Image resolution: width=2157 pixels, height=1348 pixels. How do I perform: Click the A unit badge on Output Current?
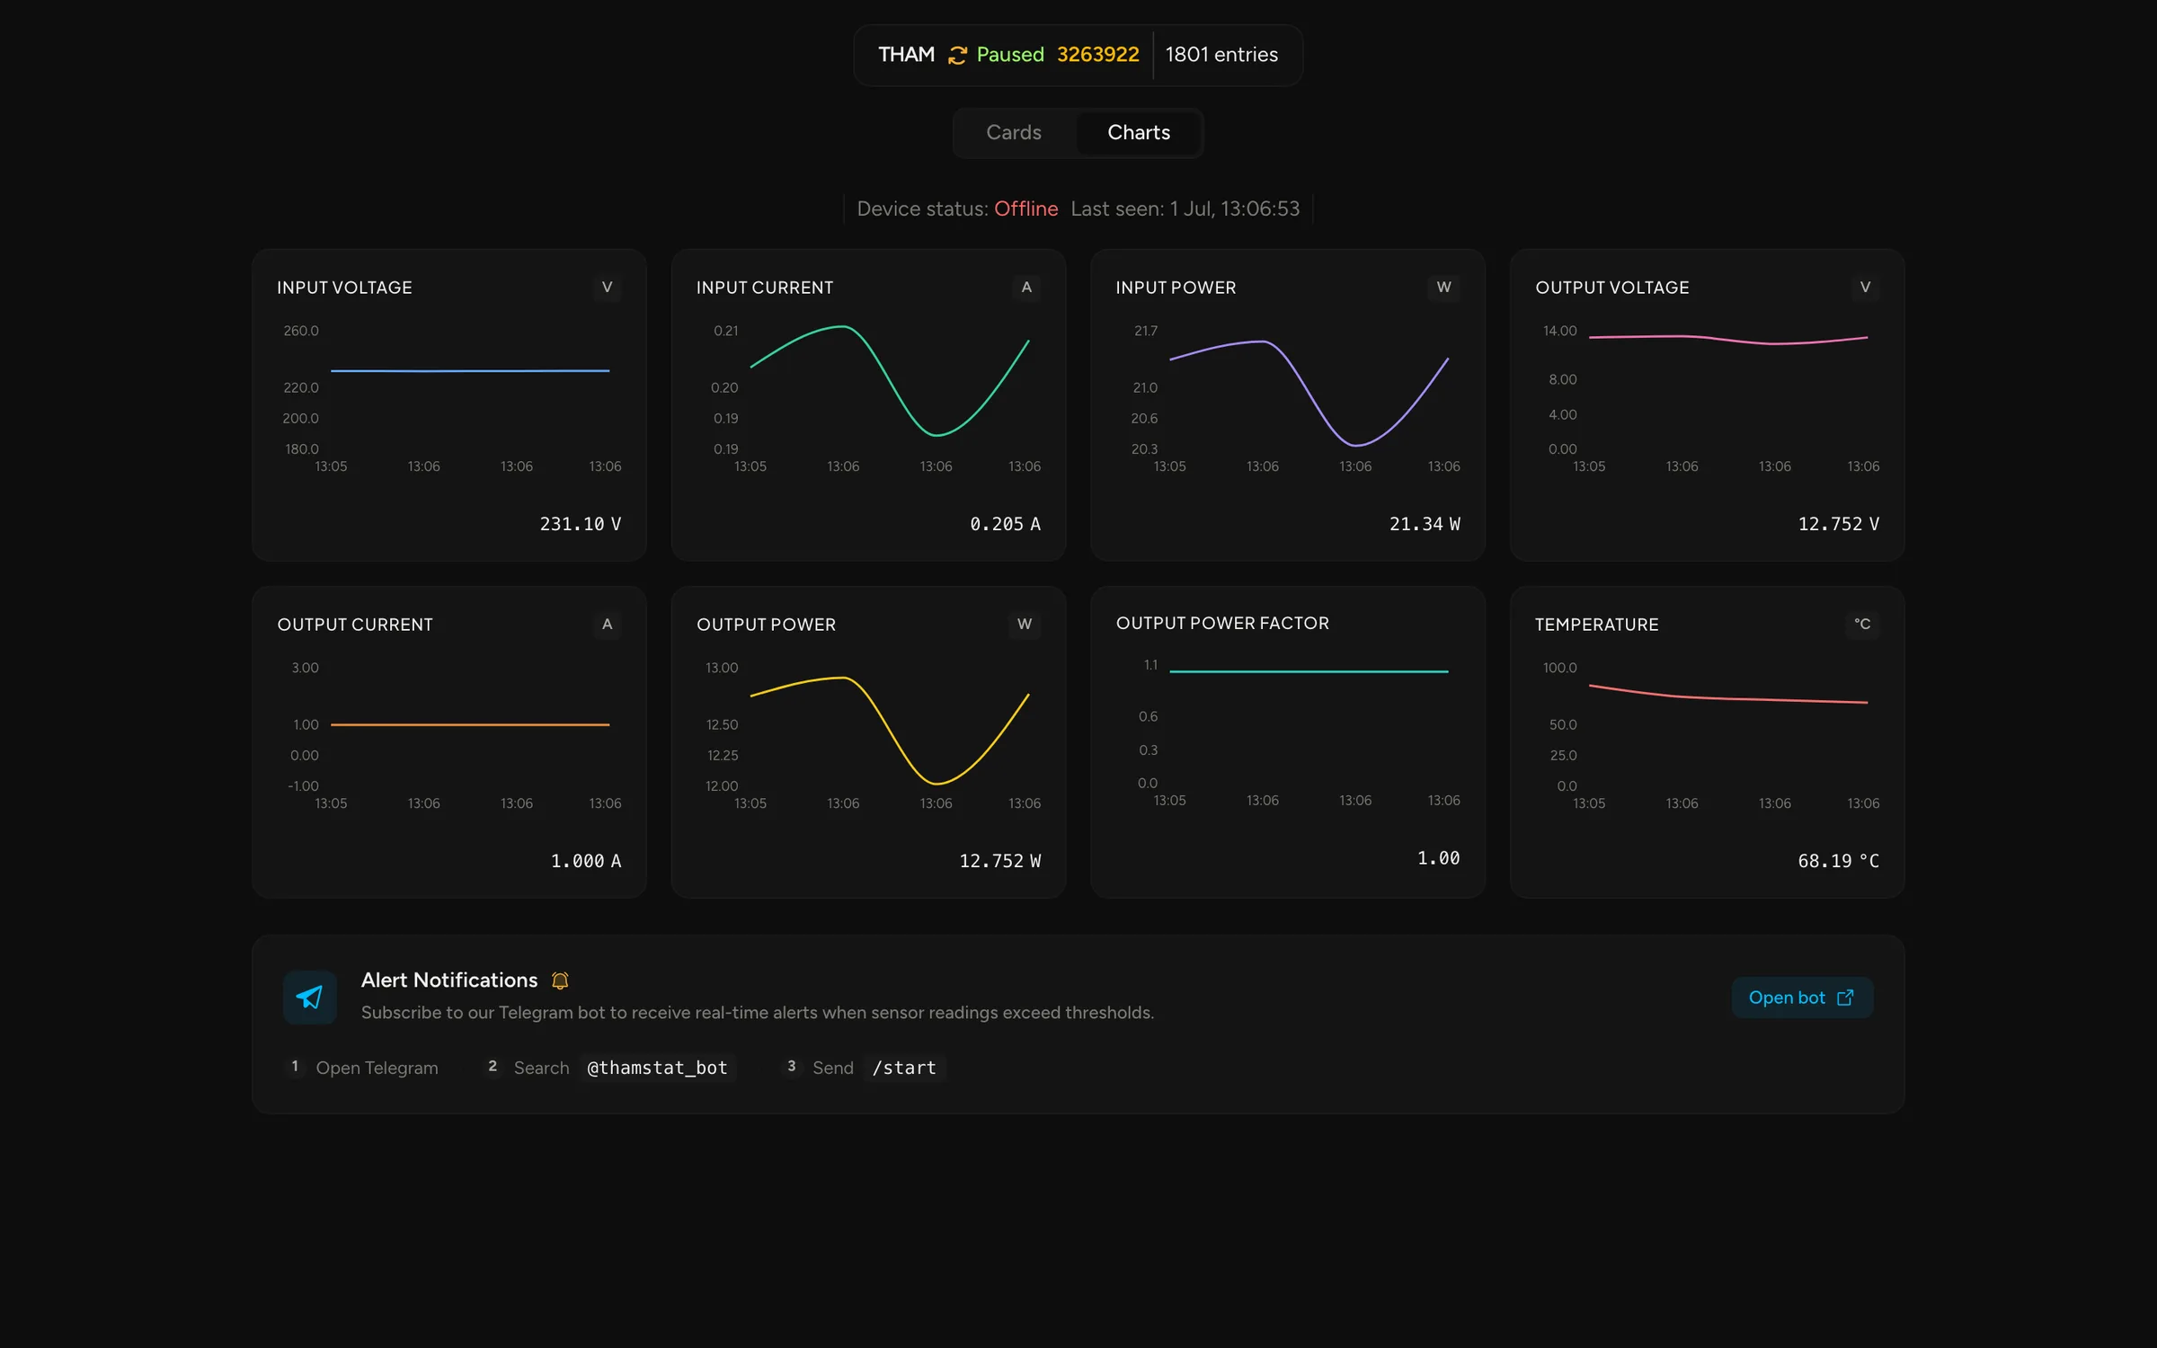pos(608,625)
